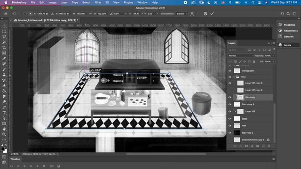
Task: Open the Timeline panel menu
Action: 274,159
